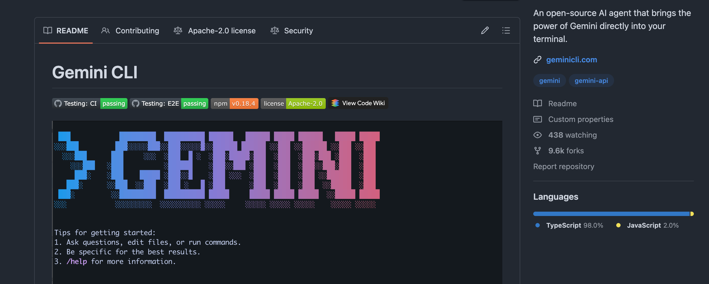Click the book icon beside README tab
The height and width of the screenshot is (284, 709).
coord(48,31)
